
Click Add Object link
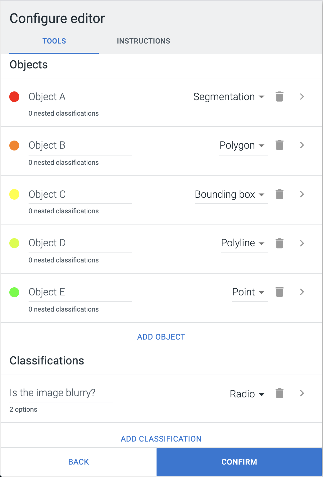161,337
